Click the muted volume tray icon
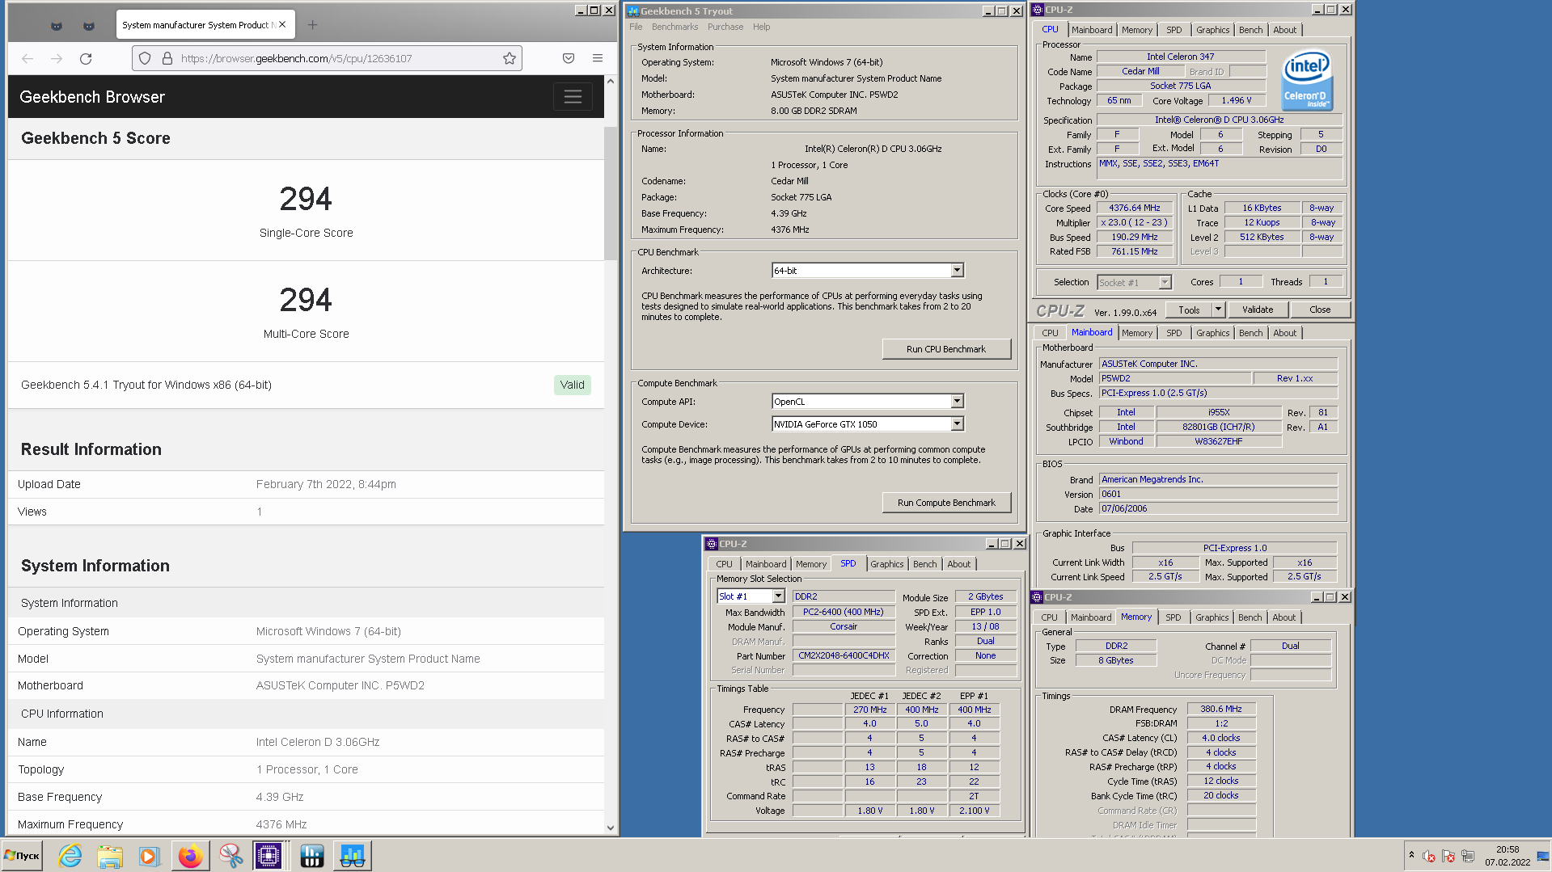Screen dimensions: 1552x872 tap(1429, 856)
